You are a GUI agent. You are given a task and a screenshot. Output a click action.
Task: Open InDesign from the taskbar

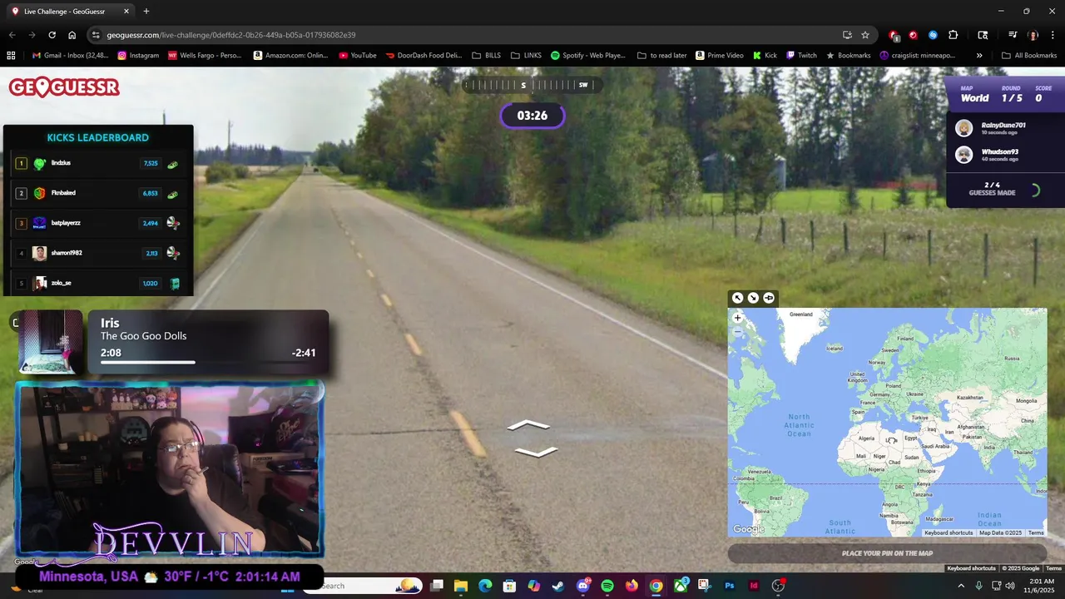754,586
